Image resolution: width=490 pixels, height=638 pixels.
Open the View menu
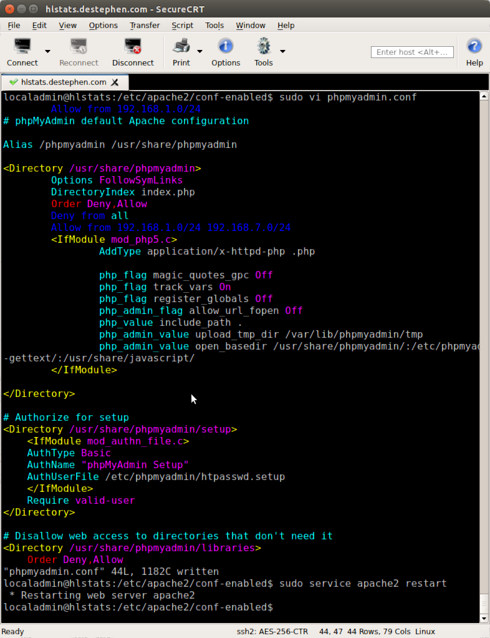tap(67, 25)
